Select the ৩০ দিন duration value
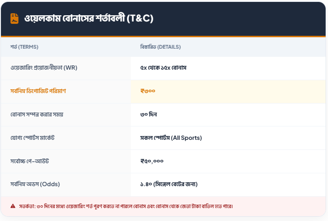This screenshot has width=328, height=221. click(x=149, y=115)
